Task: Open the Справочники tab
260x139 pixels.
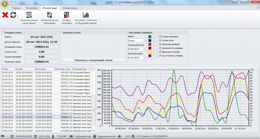Action: coord(70,8)
